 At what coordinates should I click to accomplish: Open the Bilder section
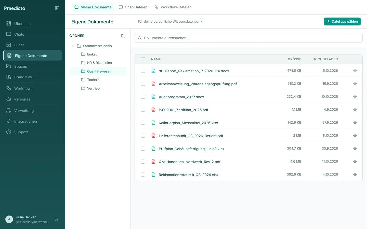pos(32,45)
